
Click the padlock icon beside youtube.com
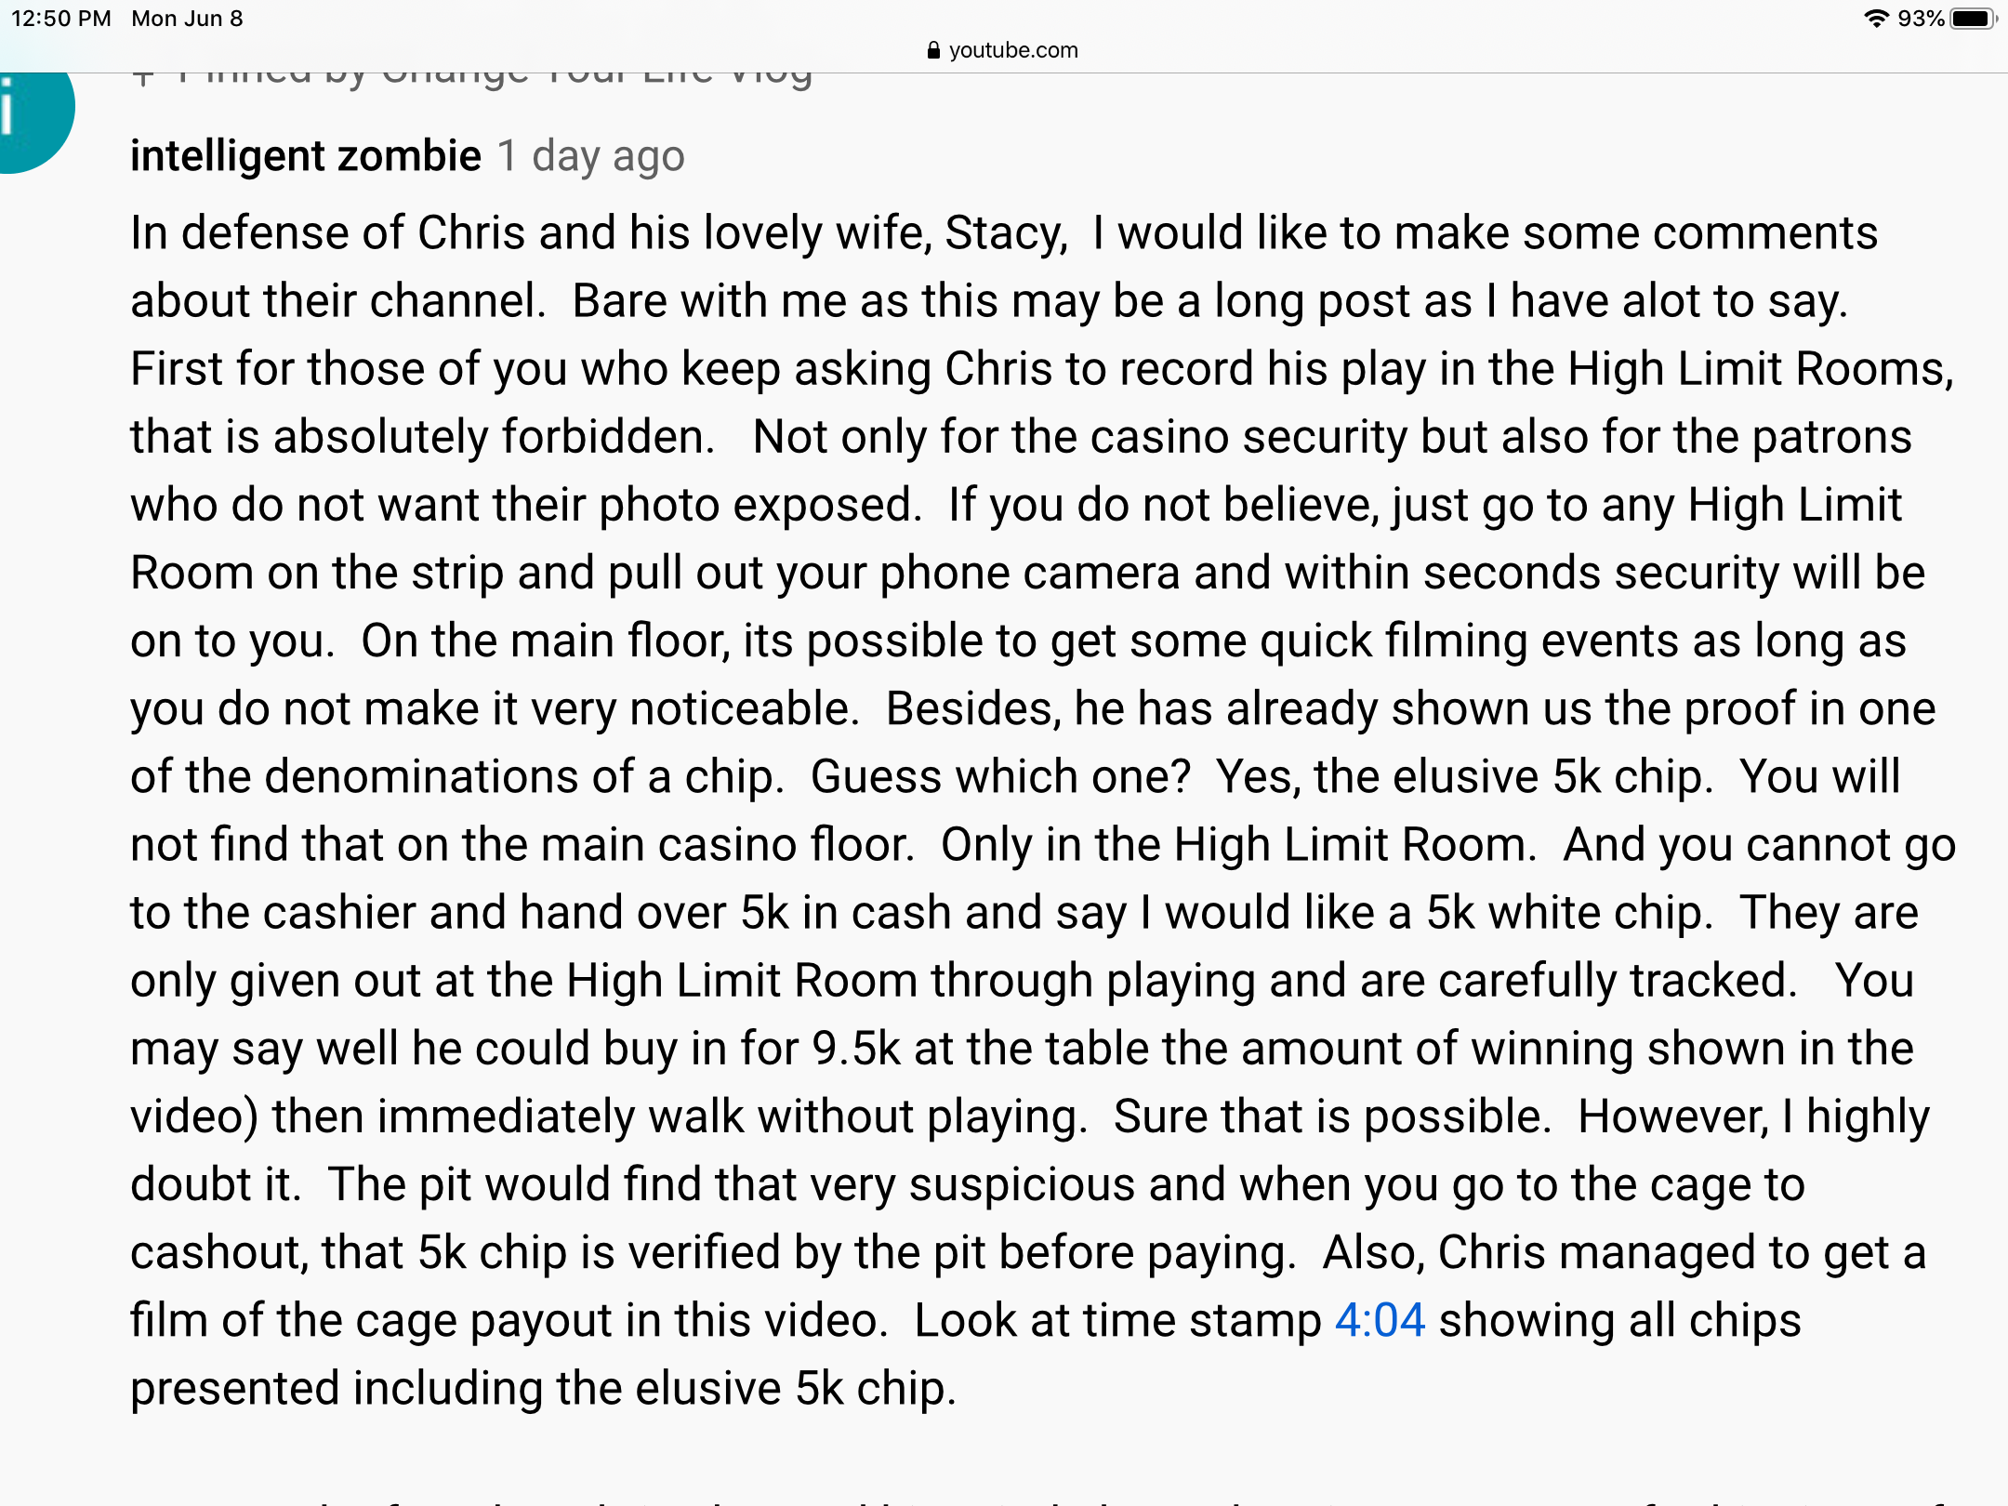pos(933,50)
